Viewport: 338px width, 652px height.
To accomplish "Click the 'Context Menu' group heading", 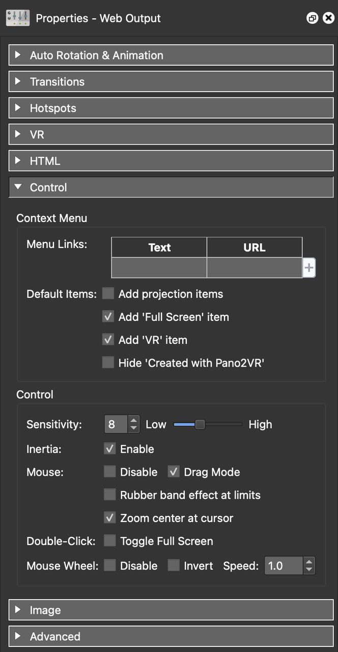I will [52, 218].
